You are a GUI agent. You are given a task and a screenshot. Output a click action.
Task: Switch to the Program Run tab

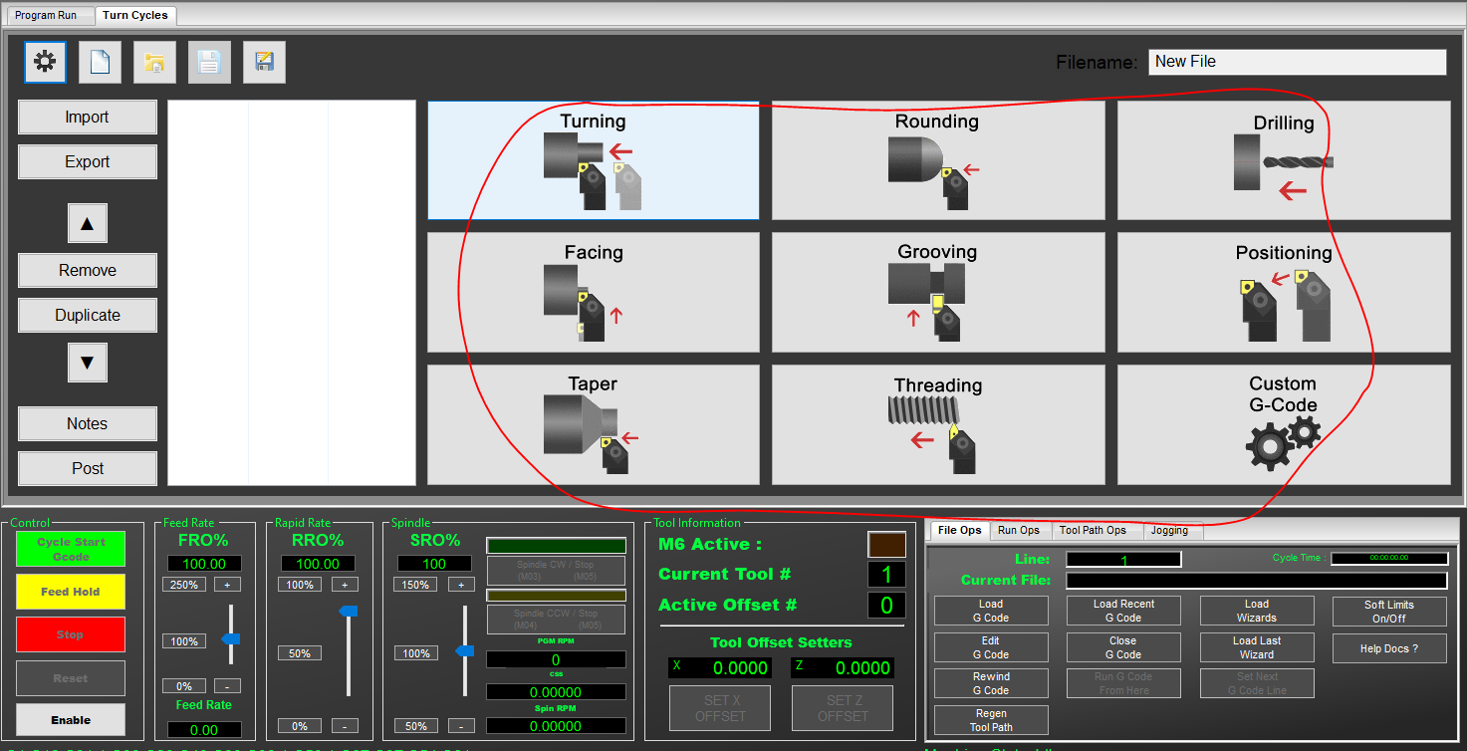[46, 15]
